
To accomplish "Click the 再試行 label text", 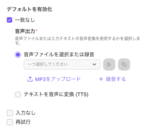I will coord(23,122).
